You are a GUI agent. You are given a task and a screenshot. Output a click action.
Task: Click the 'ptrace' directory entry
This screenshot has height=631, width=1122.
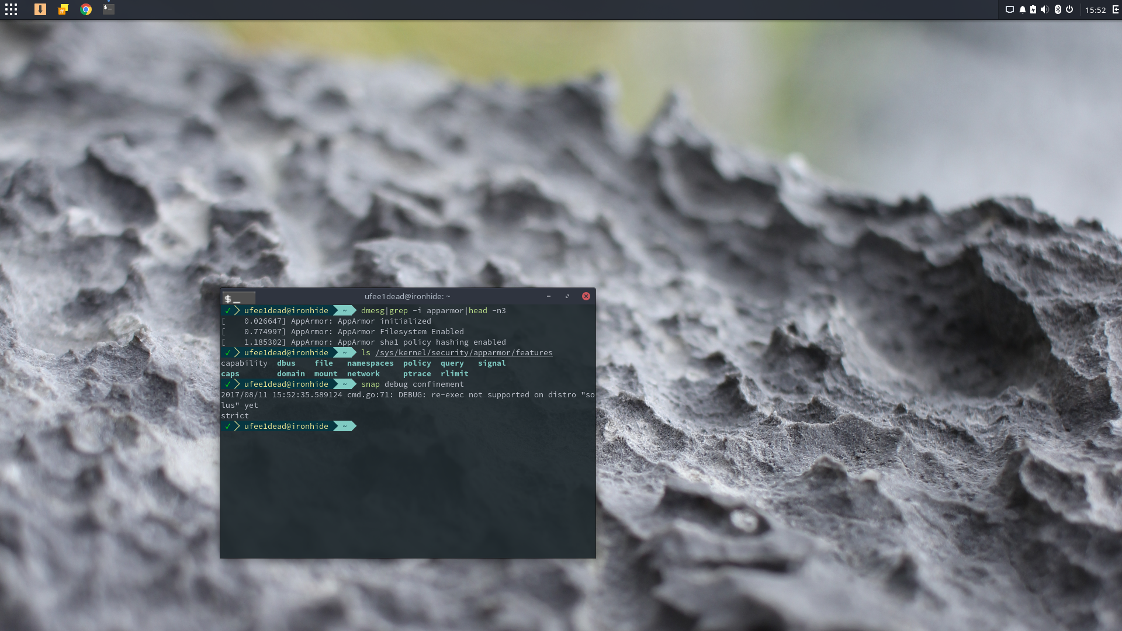pos(417,373)
